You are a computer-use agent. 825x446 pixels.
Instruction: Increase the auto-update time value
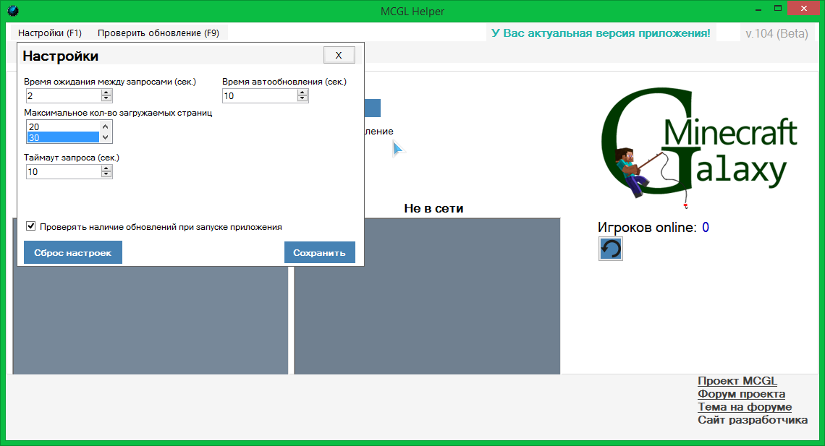click(302, 93)
